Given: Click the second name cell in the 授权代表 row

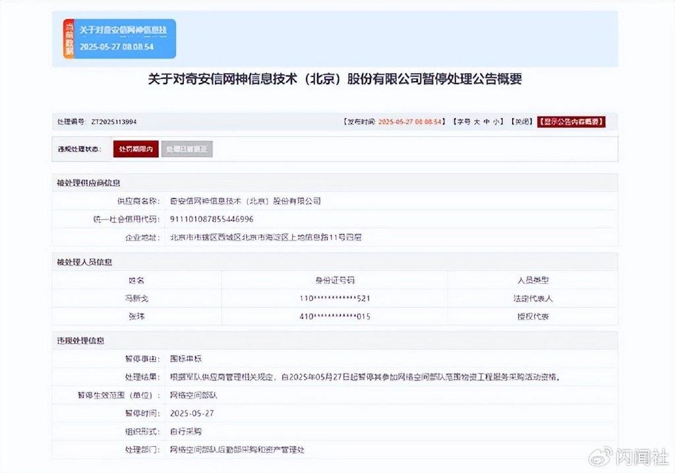Looking at the screenshot, I should pos(136,316).
